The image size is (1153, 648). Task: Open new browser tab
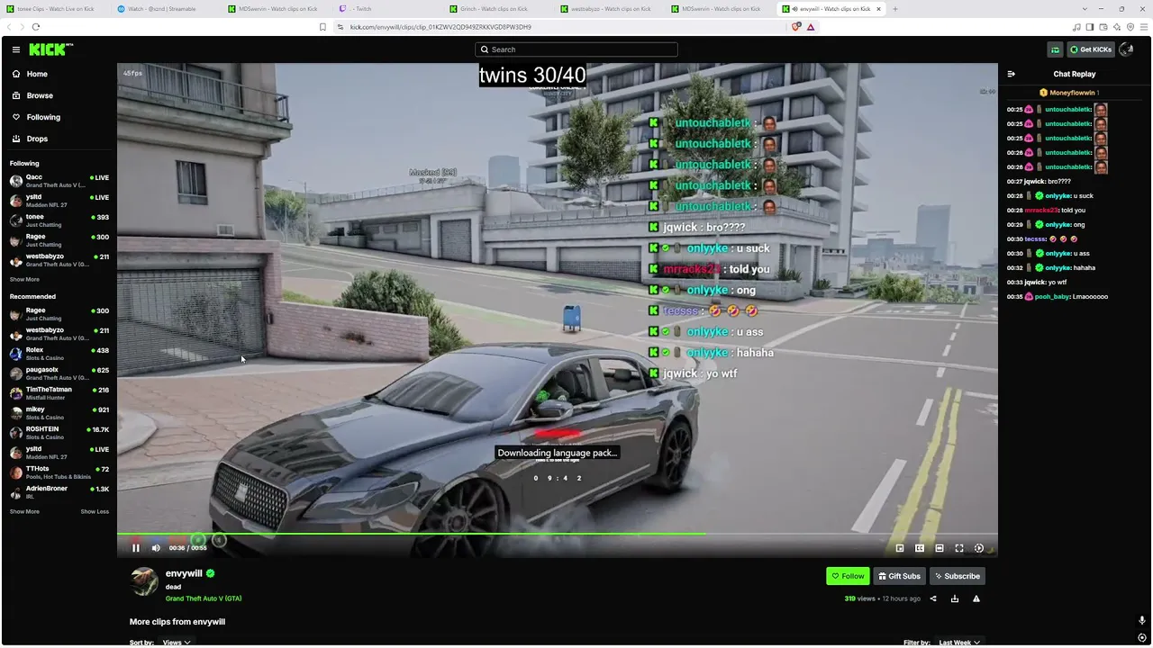click(894, 9)
